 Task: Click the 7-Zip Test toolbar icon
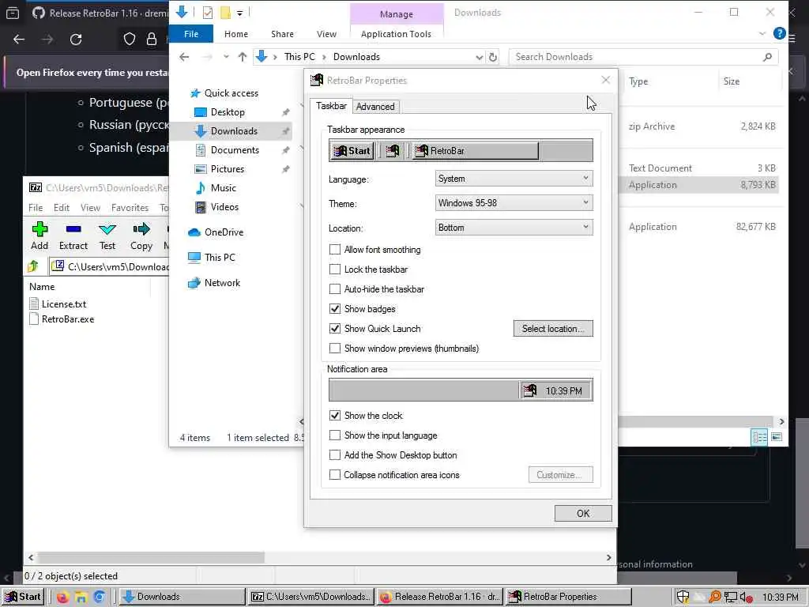click(x=107, y=229)
